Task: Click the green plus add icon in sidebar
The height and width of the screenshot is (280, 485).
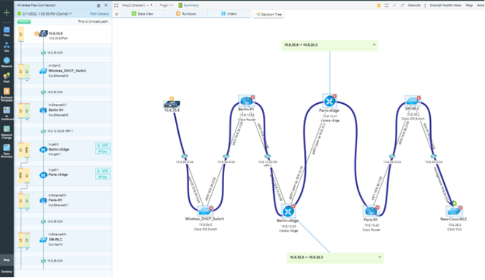Action: tap(6, 13)
